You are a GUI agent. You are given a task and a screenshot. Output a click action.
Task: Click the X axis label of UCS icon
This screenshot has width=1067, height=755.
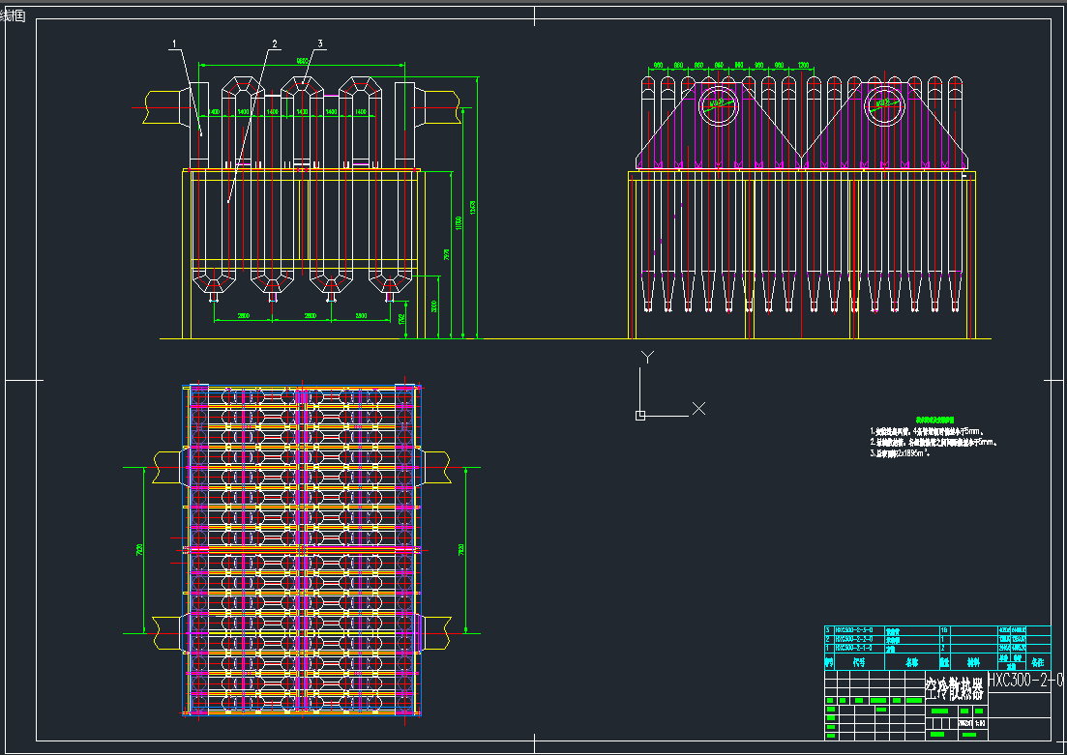point(698,408)
